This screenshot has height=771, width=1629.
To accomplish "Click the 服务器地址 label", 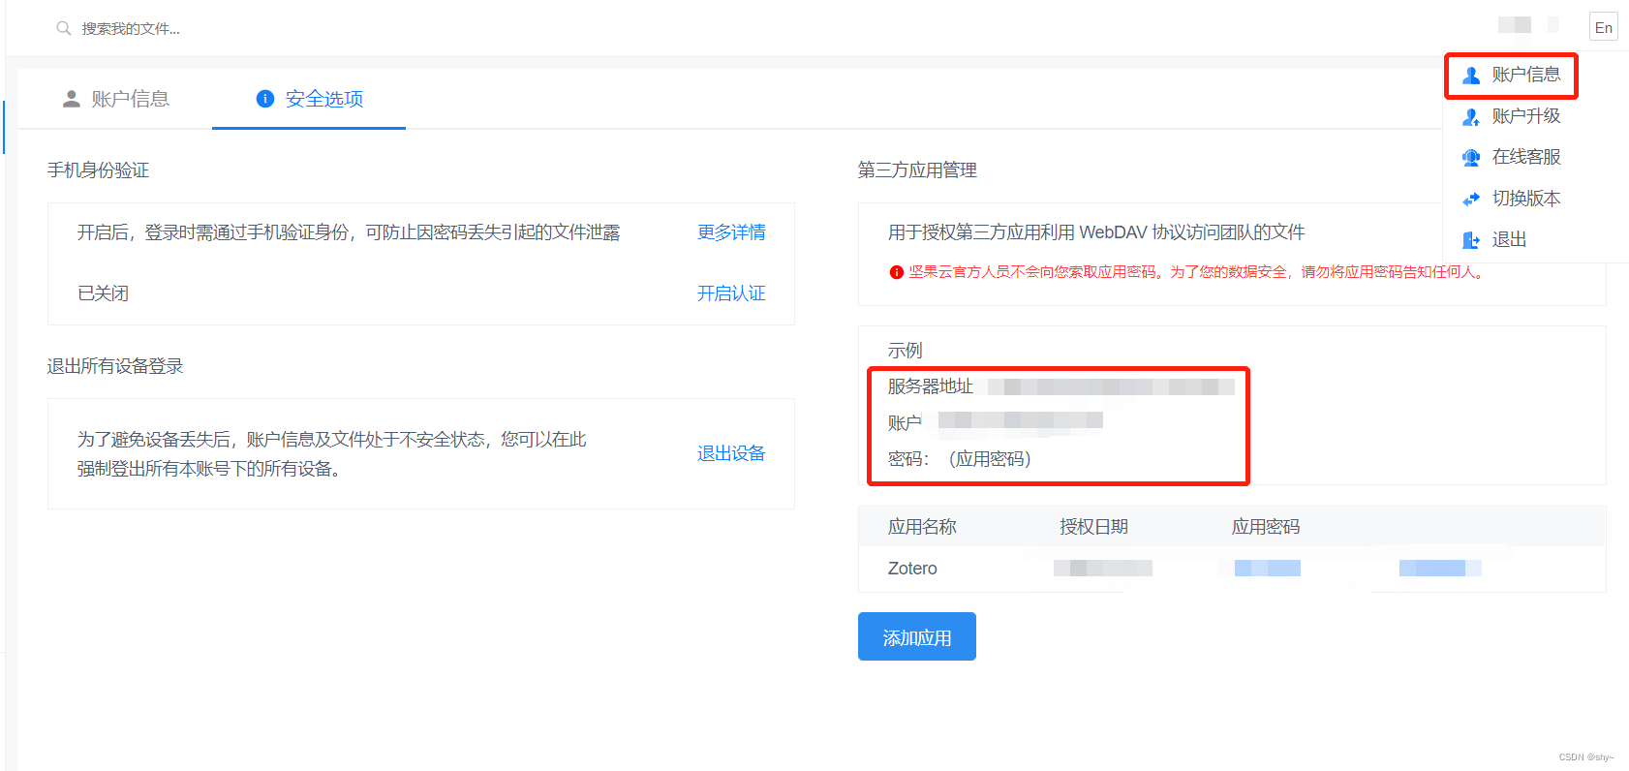I will pyautogui.click(x=931, y=386).
